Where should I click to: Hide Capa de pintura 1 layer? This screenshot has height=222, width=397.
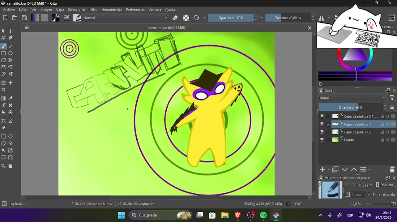pos(322,124)
